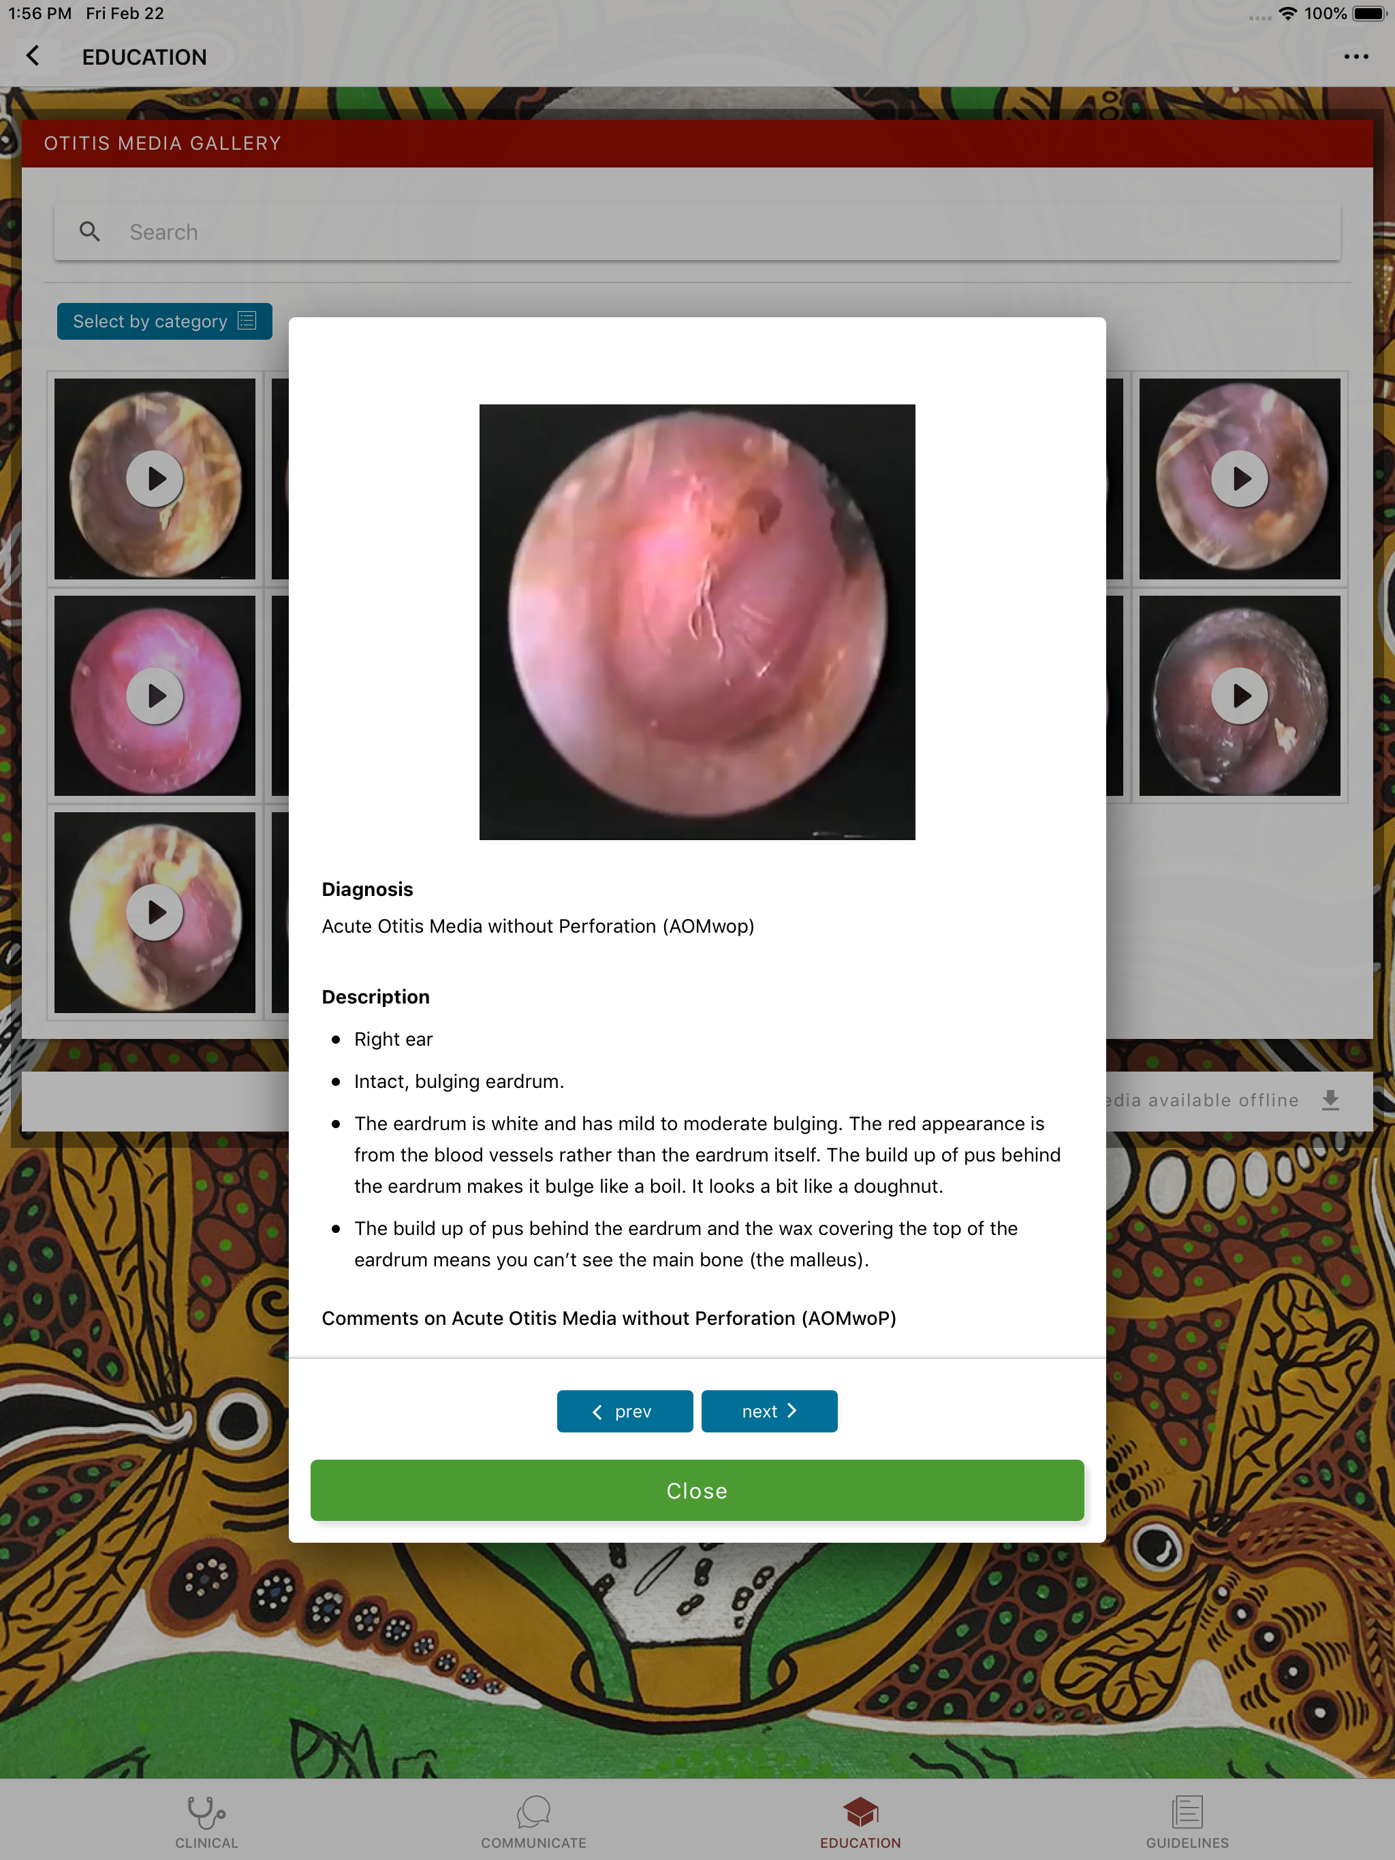Switch to the Communicate tab

coord(533,1812)
